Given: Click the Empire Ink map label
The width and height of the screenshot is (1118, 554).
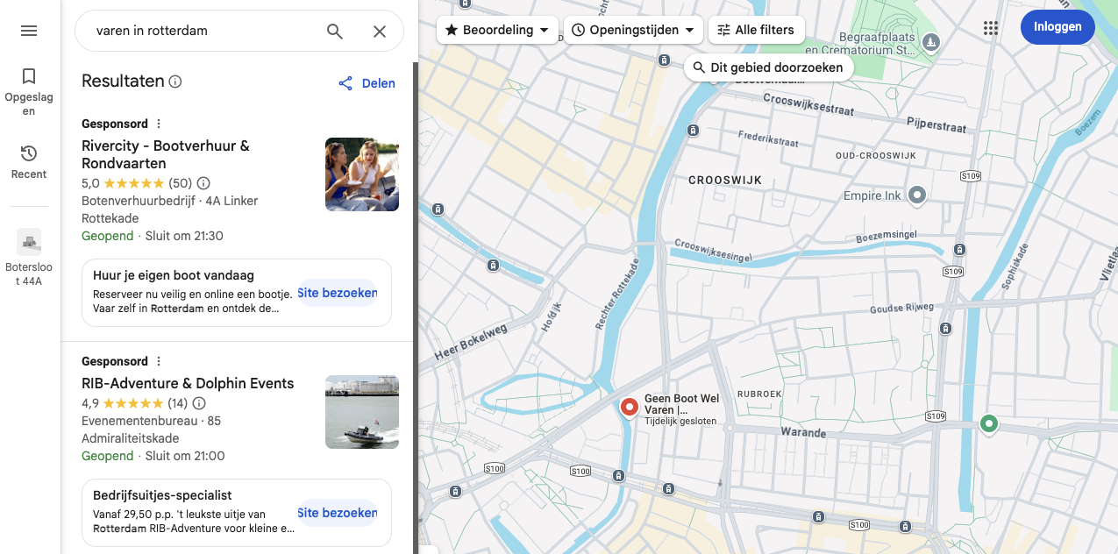Looking at the screenshot, I should click(872, 195).
